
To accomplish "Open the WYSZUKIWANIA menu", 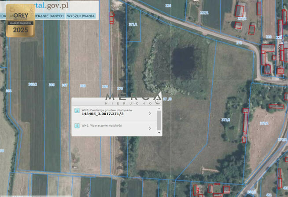I will pyautogui.click(x=81, y=16).
